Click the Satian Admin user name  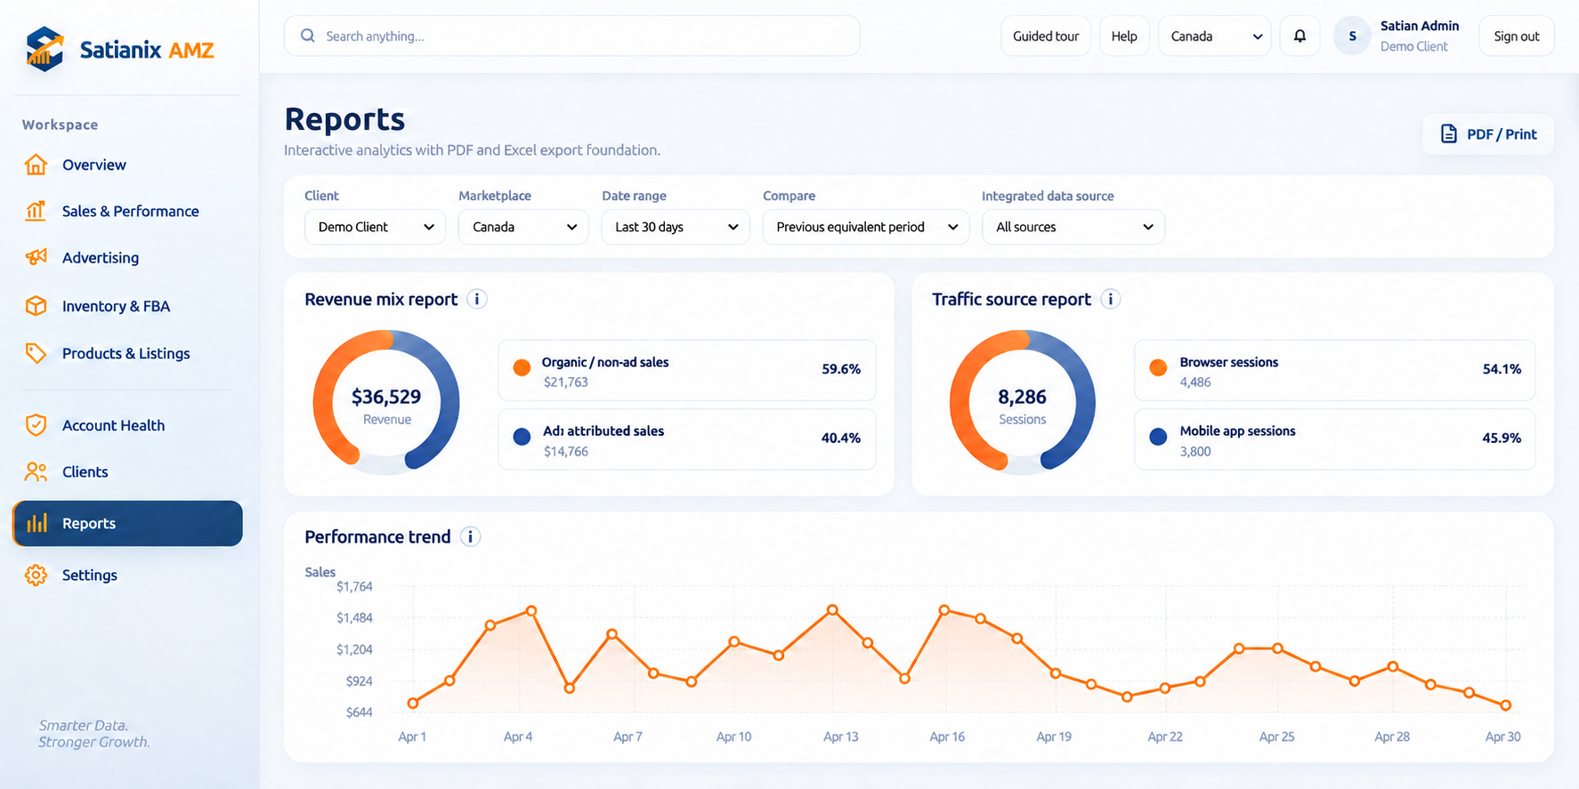[1420, 26]
